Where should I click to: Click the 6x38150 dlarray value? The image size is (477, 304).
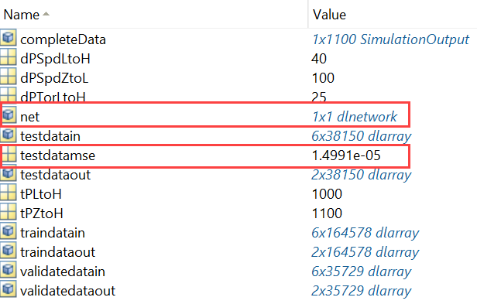tap(362, 136)
